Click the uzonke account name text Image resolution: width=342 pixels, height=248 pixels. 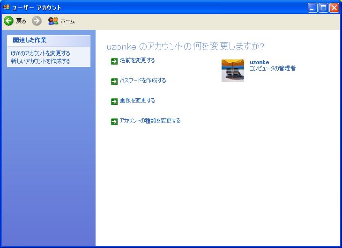(260, 62)
